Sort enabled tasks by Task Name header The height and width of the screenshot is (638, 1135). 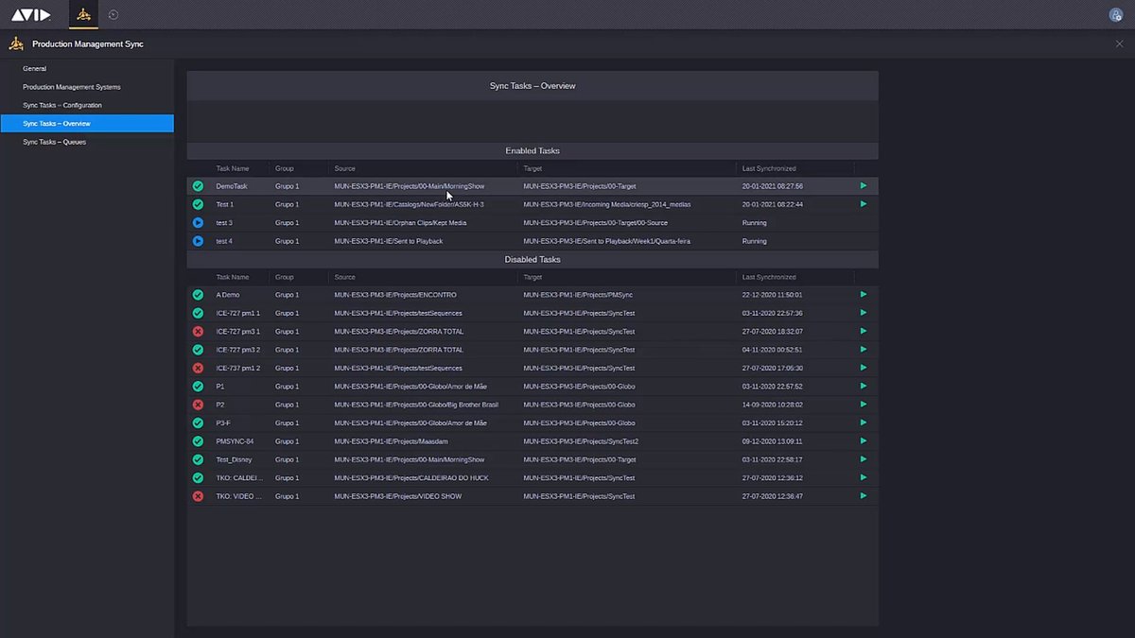point(233,168)
